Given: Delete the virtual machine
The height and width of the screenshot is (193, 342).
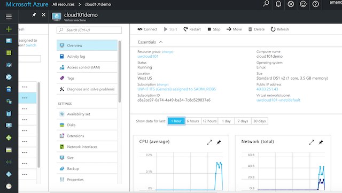Looking at the screenshot, I should [256, 29].
